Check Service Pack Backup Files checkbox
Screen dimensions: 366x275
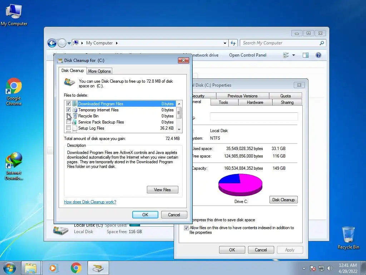click(x=68, y=122)
